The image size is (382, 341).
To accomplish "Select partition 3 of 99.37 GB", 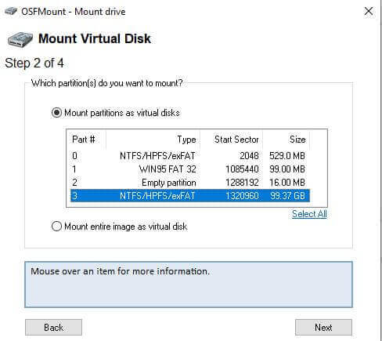I will click(x=190, y=196).
